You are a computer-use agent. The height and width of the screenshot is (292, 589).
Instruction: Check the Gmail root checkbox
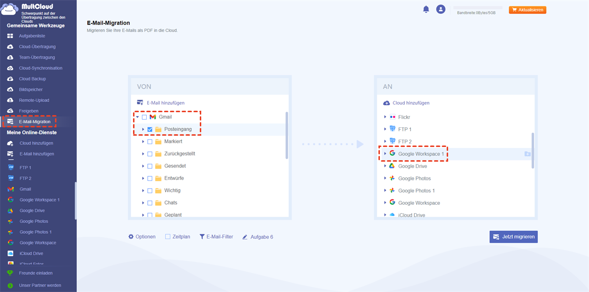pos(144,117)
